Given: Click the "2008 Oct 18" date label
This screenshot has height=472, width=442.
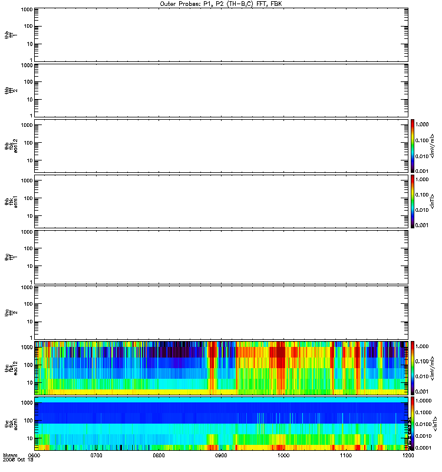Looking at the screenshot, I should [x=18, y=460].
